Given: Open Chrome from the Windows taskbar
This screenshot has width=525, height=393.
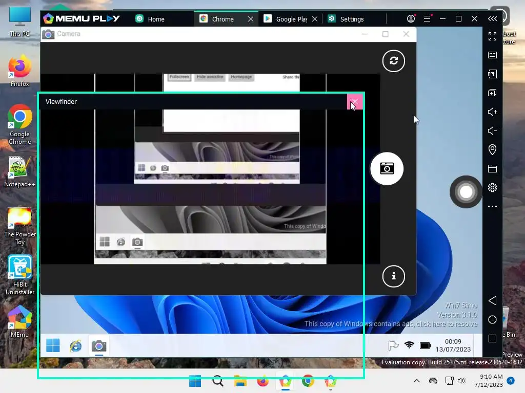Looking at the screenshot, I should tap(308, 381).
